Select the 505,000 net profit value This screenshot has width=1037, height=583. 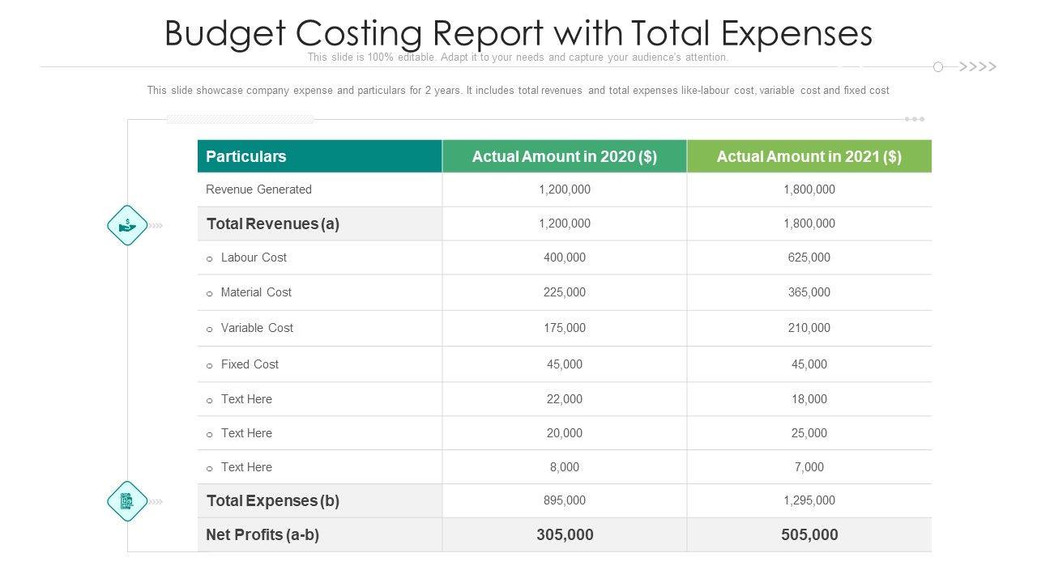tap(809, 534)
